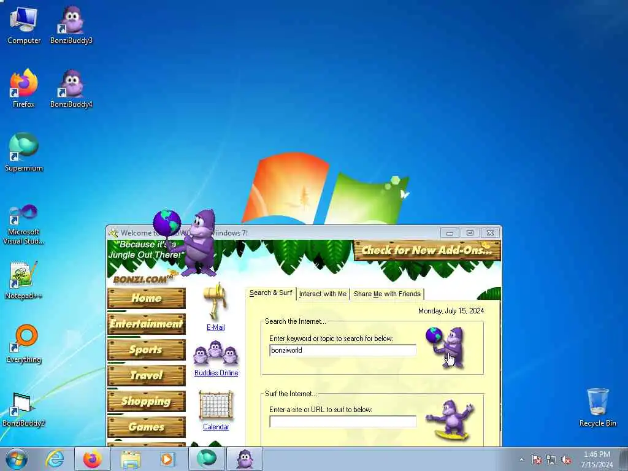628x471 pixels.
Task: Launch Internet Explorer from the taskbar
Action: tap(55, 459)
